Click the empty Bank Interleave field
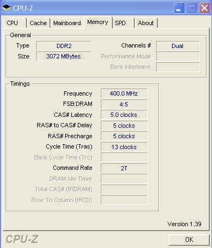This screenshot has width=212, height=248. [x=177, y=67]
